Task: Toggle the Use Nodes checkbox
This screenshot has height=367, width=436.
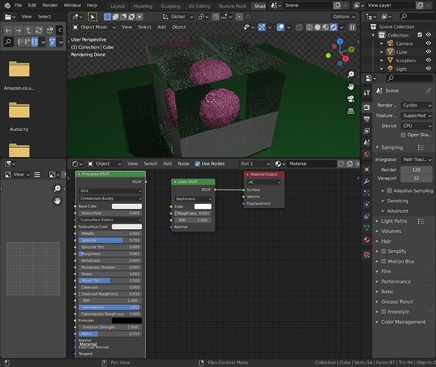Action: (198, 164)
